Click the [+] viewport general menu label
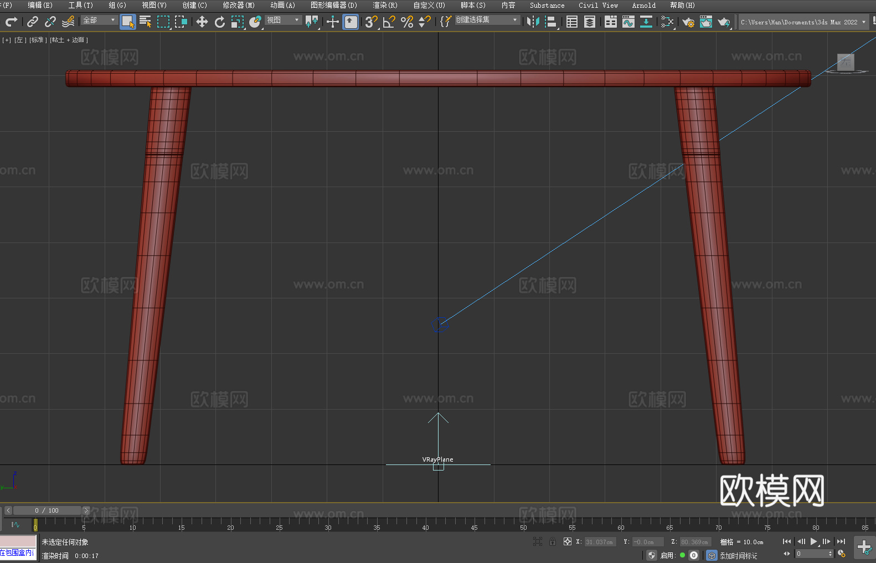 pos(7,40)
